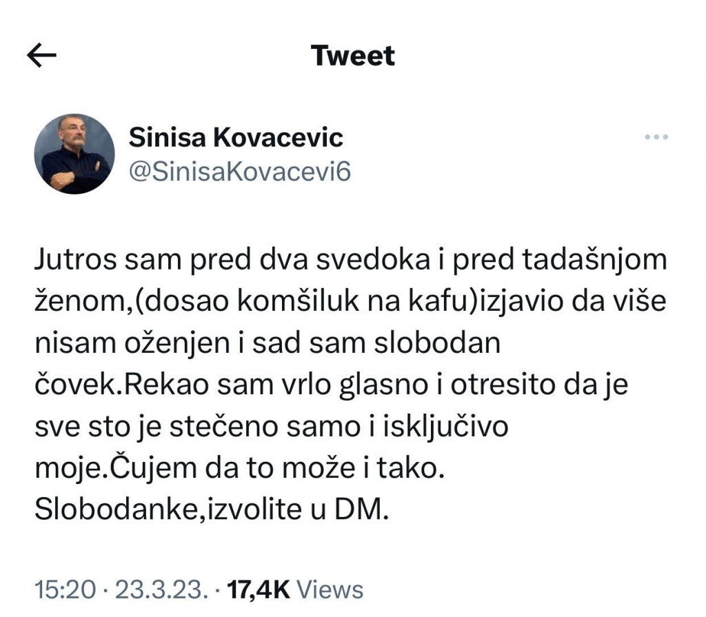Click the line "nisam oženjen i sad sam slobodan"
Viewport: 706px width, 617px height.
pos(267,343)
